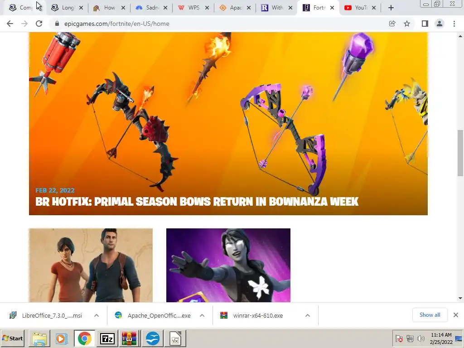Open 7-Zip from the taskbar

(x=107, y=338)
